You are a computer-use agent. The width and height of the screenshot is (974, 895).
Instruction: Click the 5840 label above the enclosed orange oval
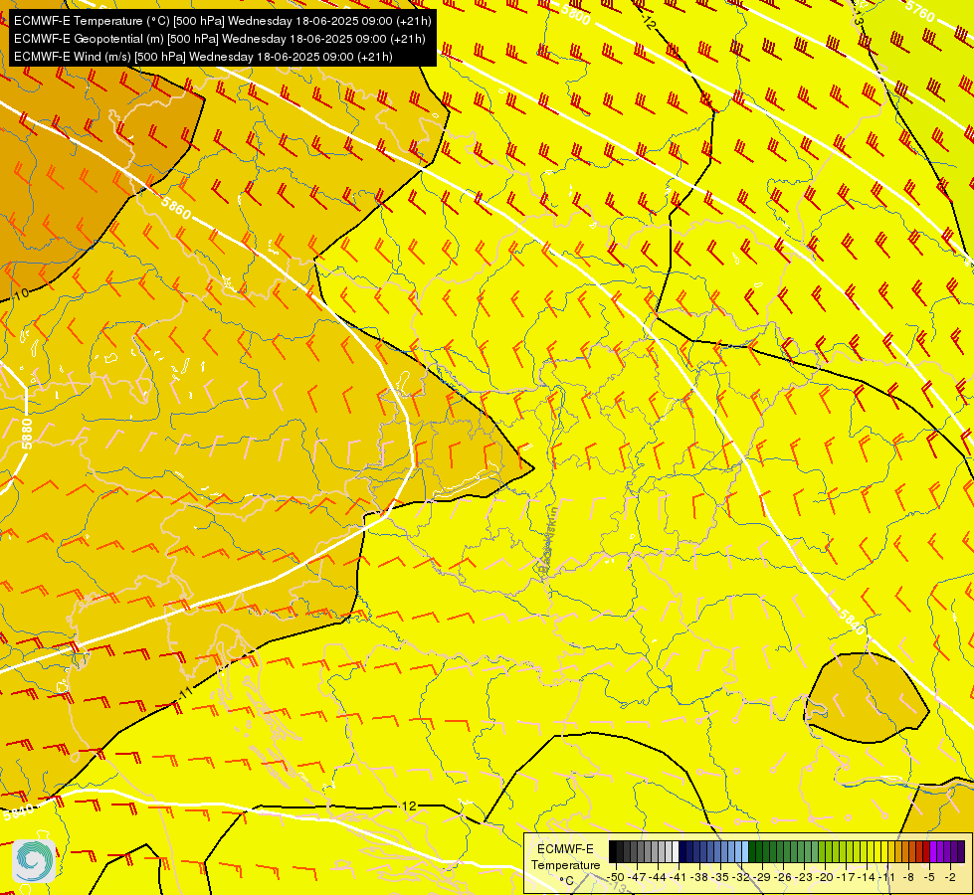[851, 622]
